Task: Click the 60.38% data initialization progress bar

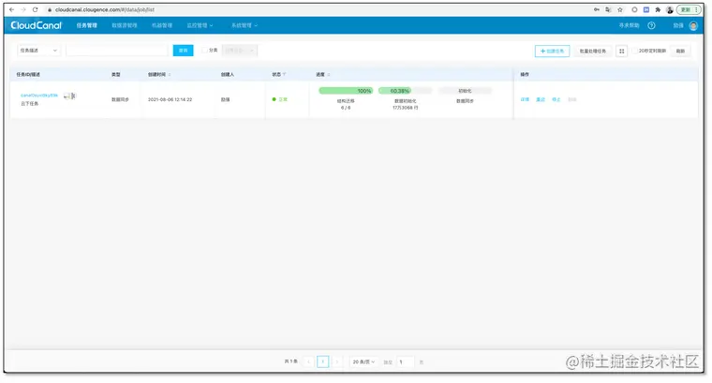Action: [x=406, y=91]
